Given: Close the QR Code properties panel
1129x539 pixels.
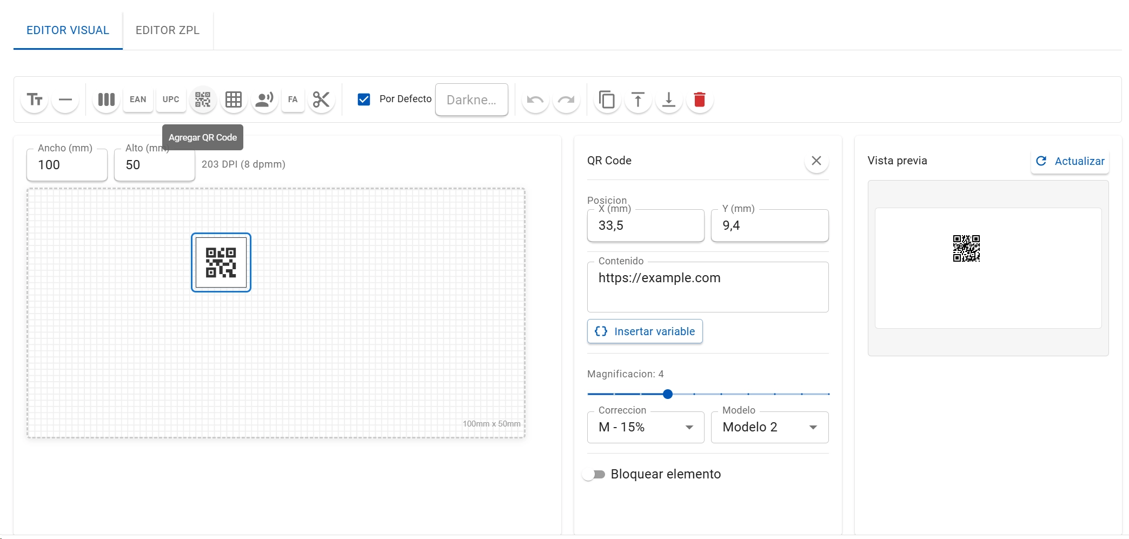Looking at the screenshot, I should [816, 161].
